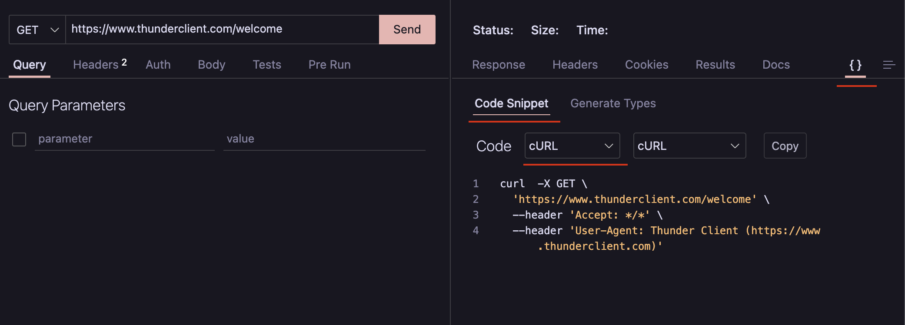The width and height of the screenshot is (905, 325).
Task: Click the response panel hamburger menu icon
Action: 889,65
